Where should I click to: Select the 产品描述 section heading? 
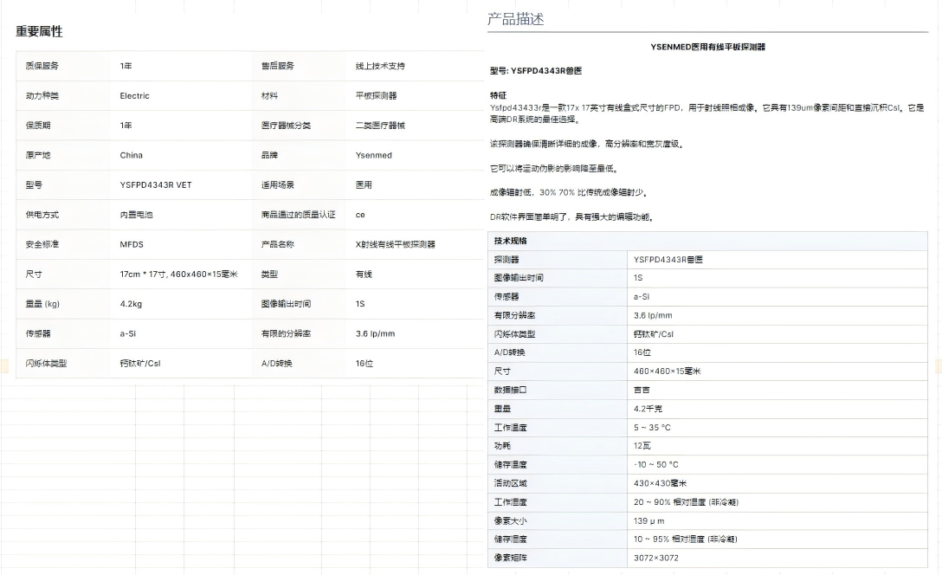[515, 19]
